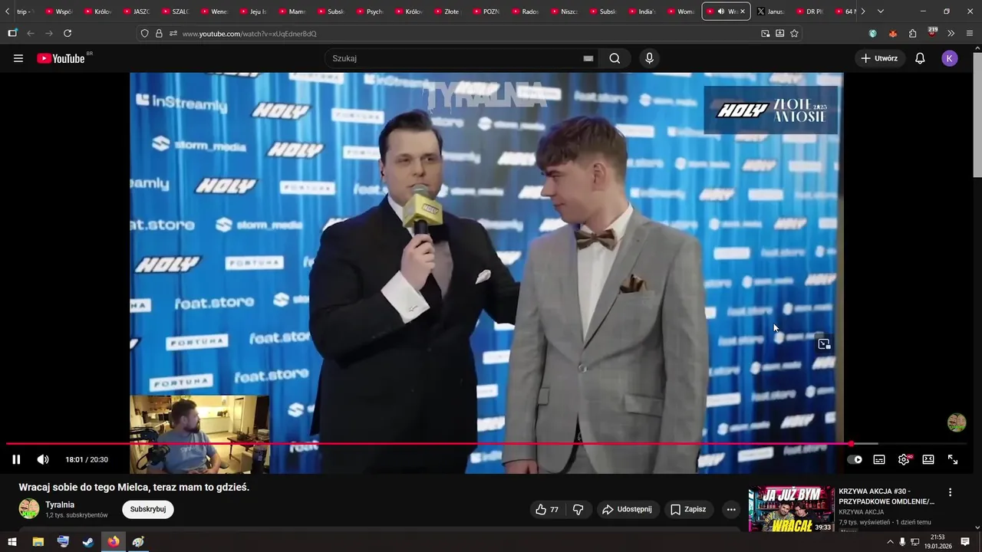
Task: Click the browser forward arrow
Action: pos(49,33)
